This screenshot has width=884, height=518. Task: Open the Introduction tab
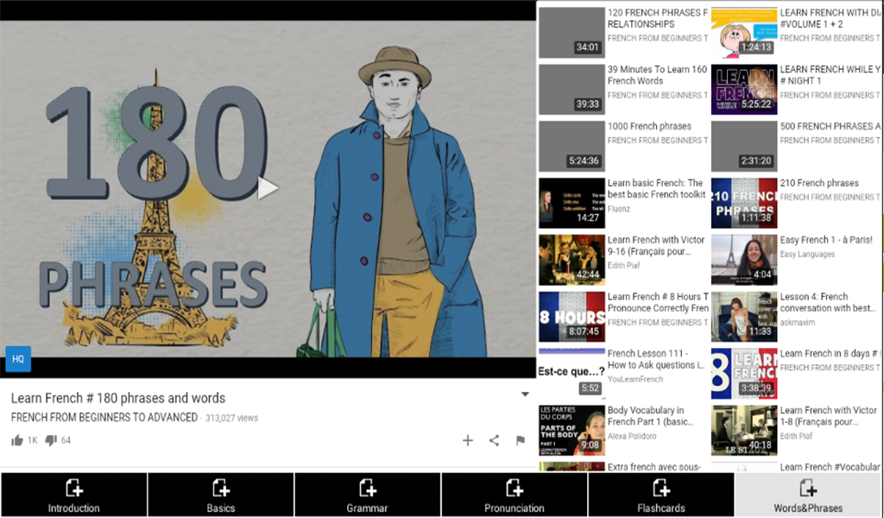[x=73, y=496]
